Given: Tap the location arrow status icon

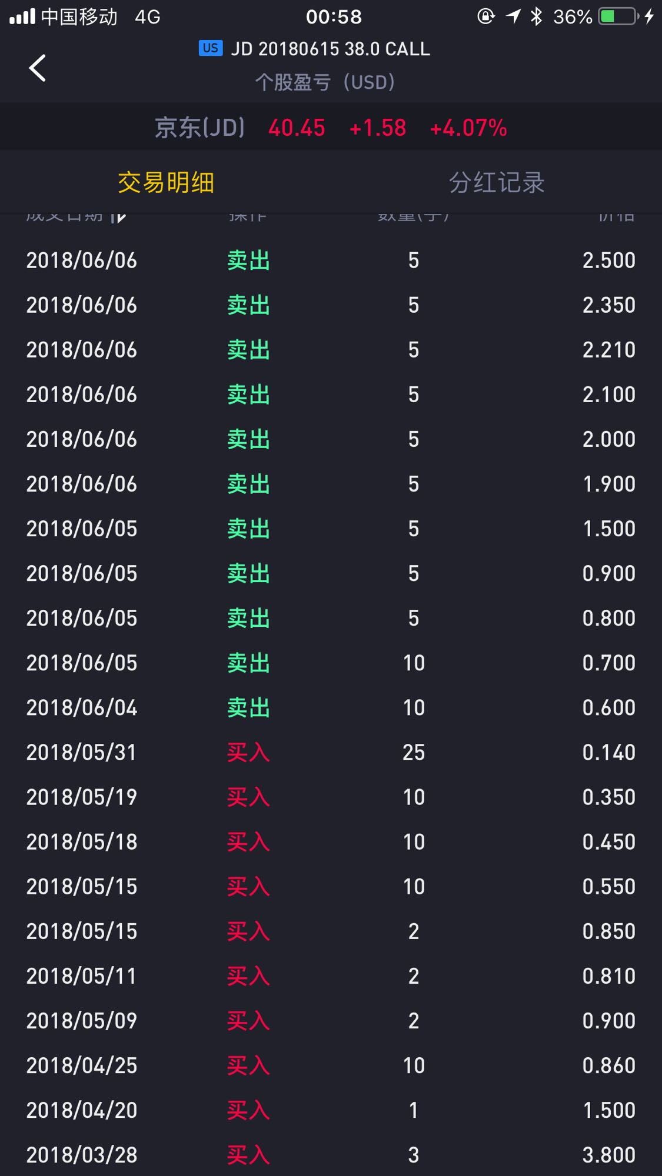Looking at the screenshot, I should click(513, 16).
